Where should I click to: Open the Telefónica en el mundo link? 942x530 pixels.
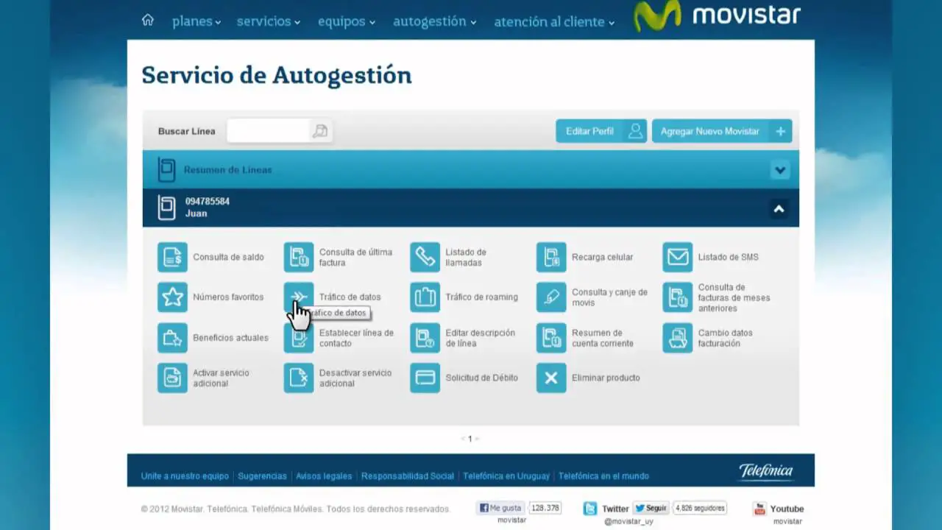coord(603,476)
